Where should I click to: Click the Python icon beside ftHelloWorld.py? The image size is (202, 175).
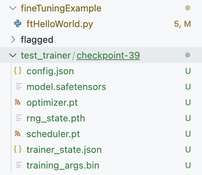17,24
